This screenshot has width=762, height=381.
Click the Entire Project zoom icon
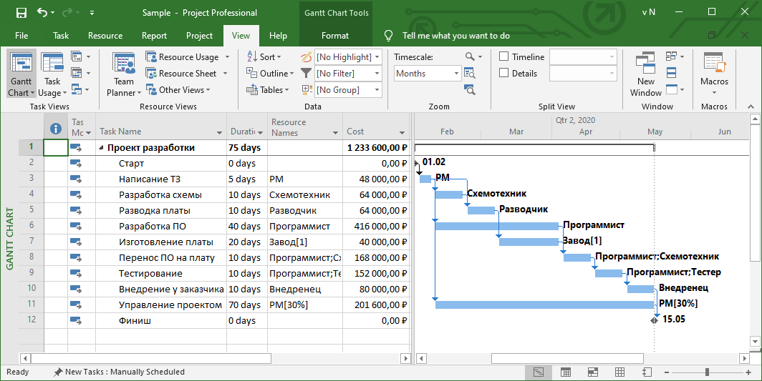tap(470, 74)
